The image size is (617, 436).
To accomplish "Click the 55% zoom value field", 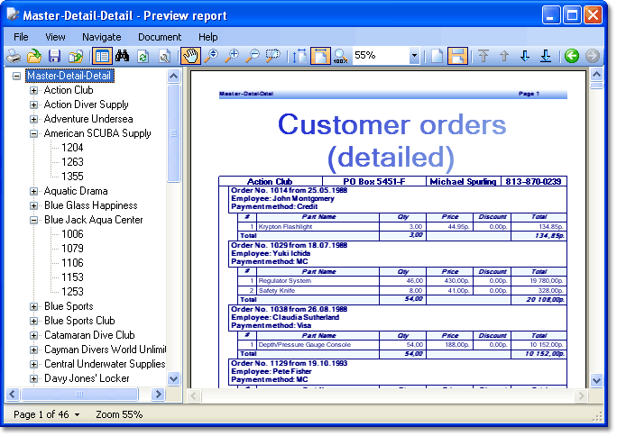I will pyautogui.click(x=381, y=56).
